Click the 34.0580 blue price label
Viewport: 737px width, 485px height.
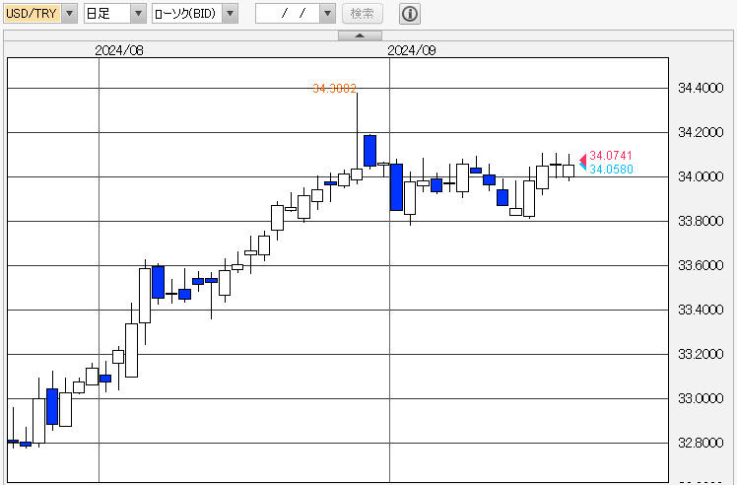click(611, 169)
